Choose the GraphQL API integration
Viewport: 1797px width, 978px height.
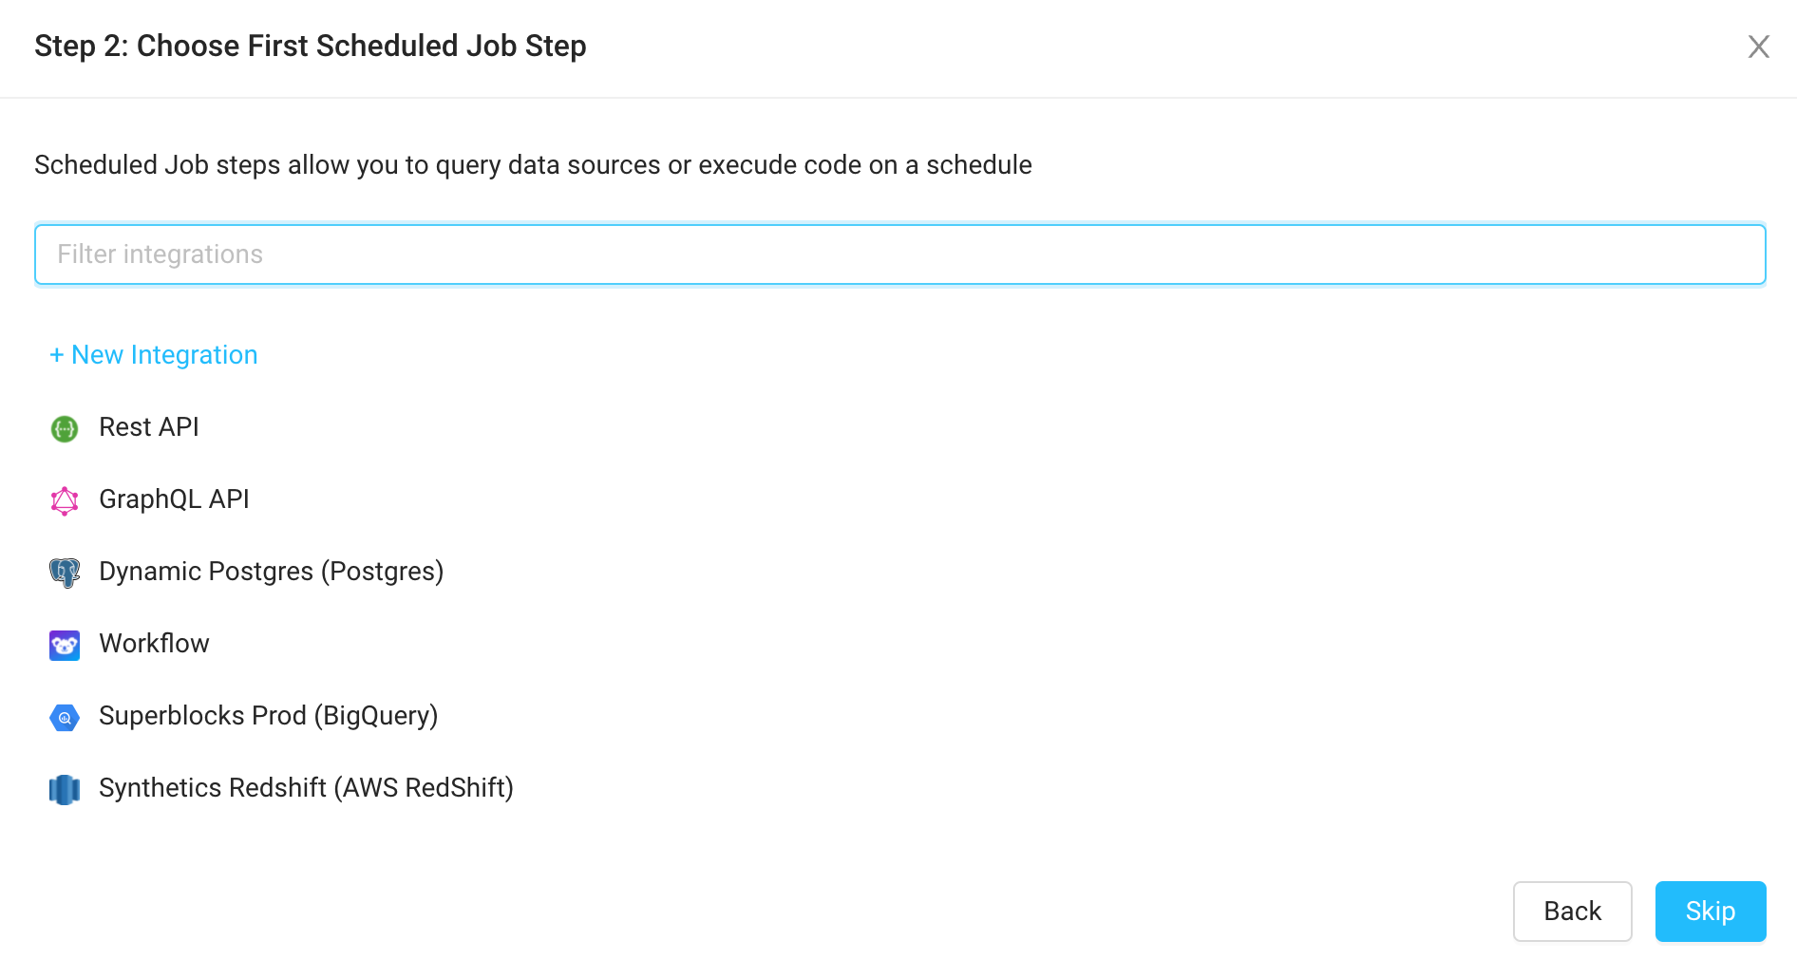click(174, 500)
